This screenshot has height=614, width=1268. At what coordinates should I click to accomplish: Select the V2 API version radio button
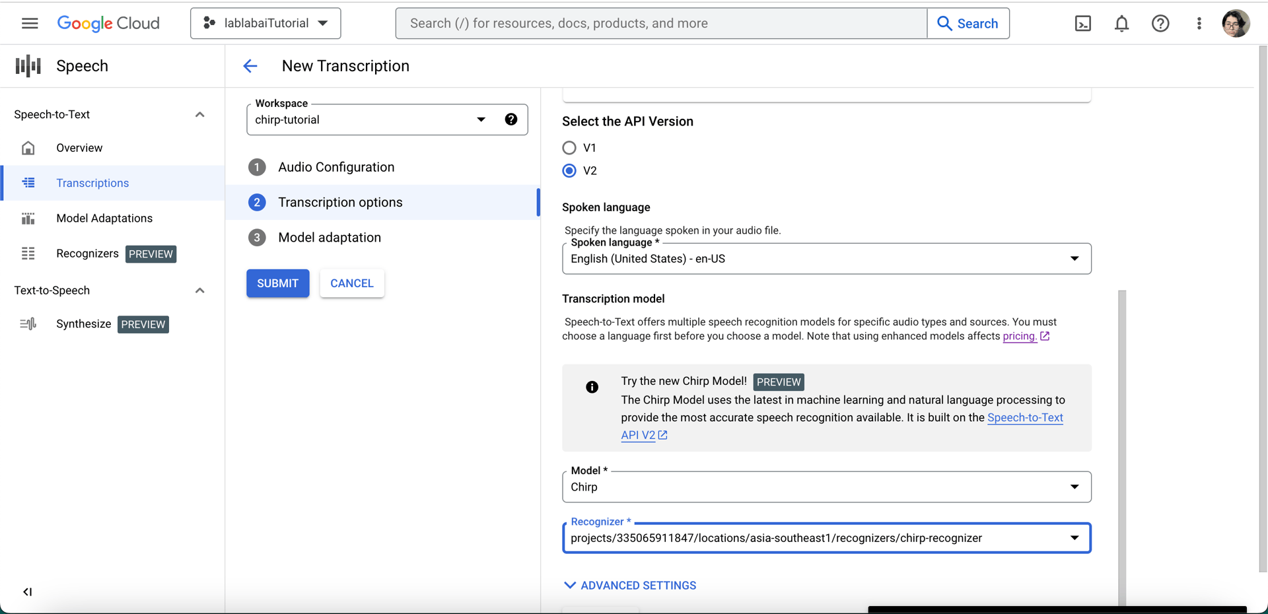point(569,171)
